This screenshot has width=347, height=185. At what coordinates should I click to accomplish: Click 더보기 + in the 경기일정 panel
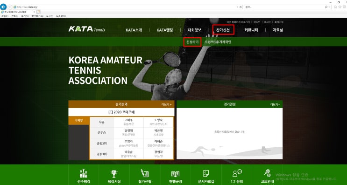tap(275, 104)
